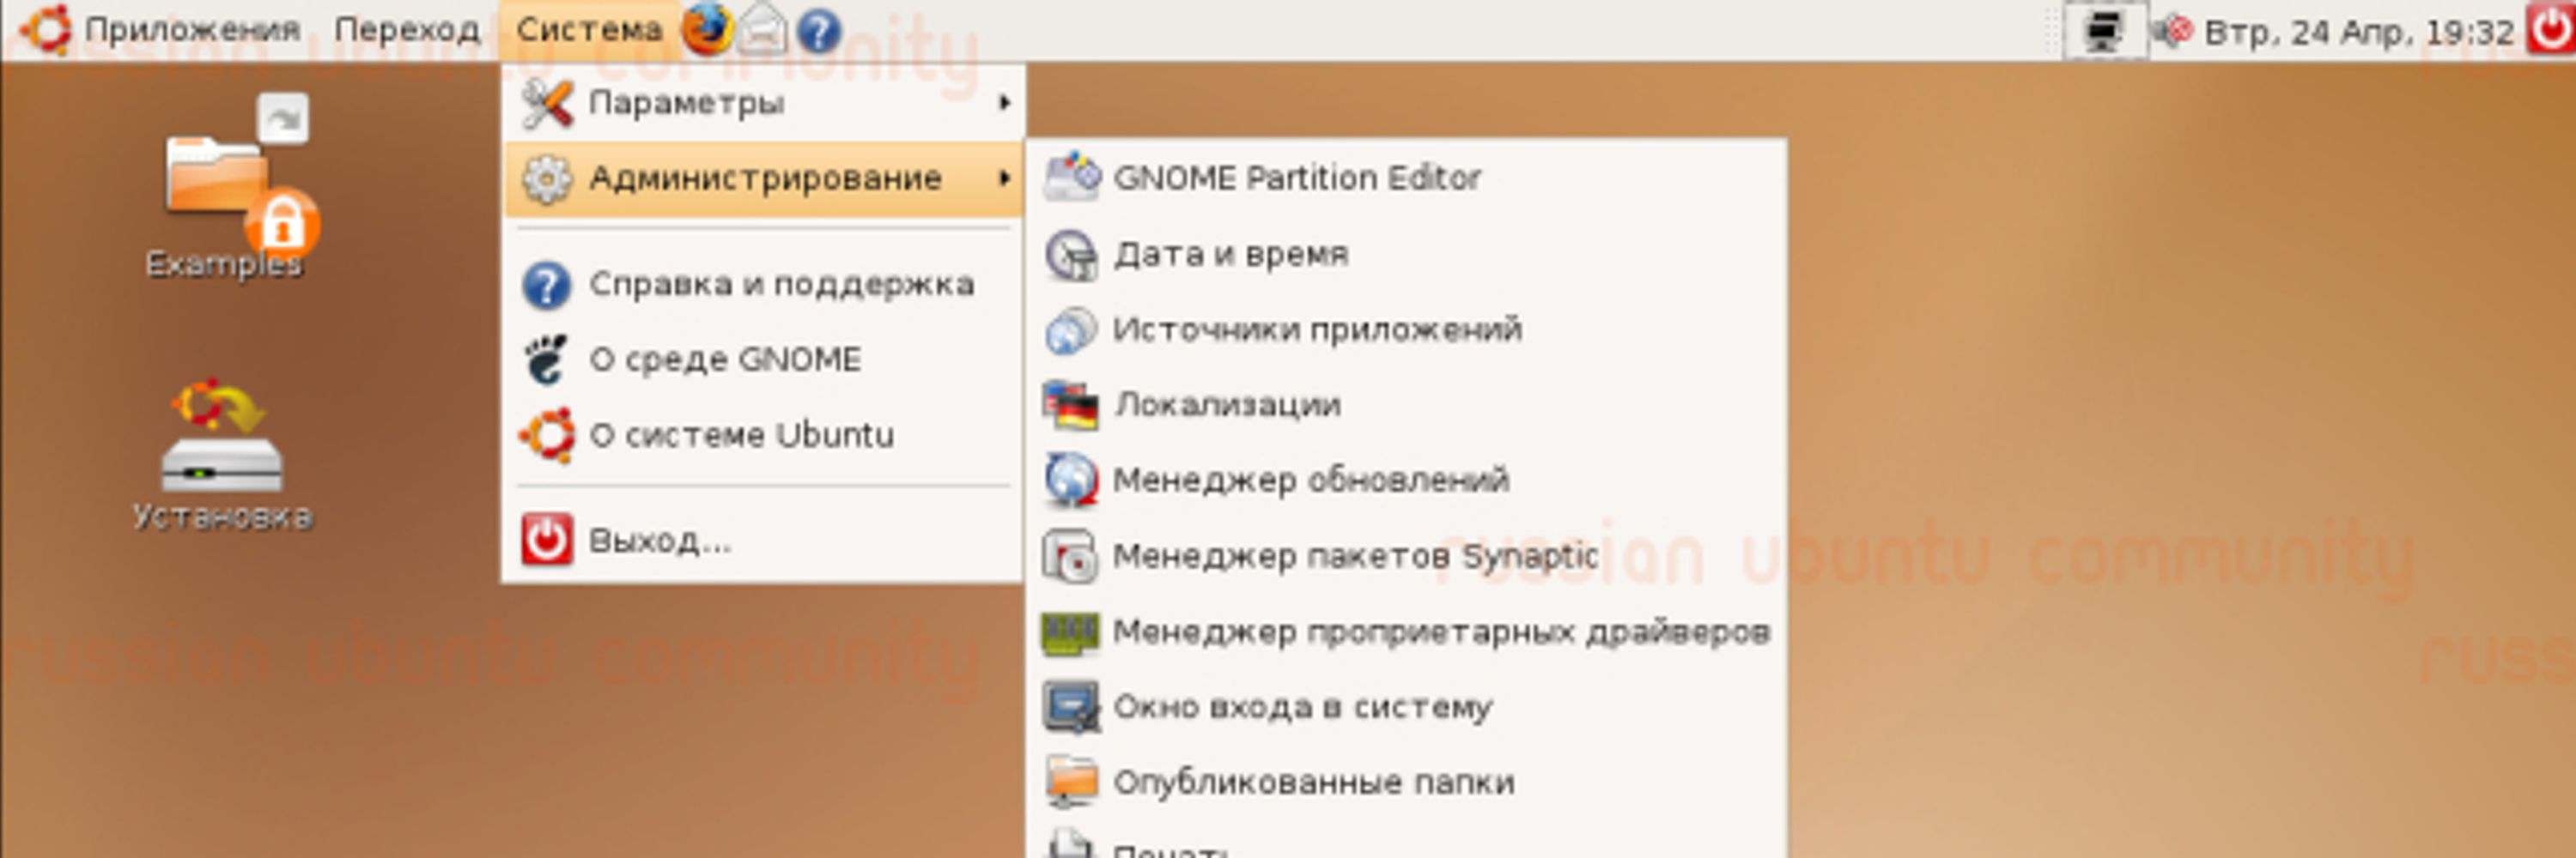Launch the Установка desktop installer icon
Screen dimensions: 2576x858
click(222, 454)
